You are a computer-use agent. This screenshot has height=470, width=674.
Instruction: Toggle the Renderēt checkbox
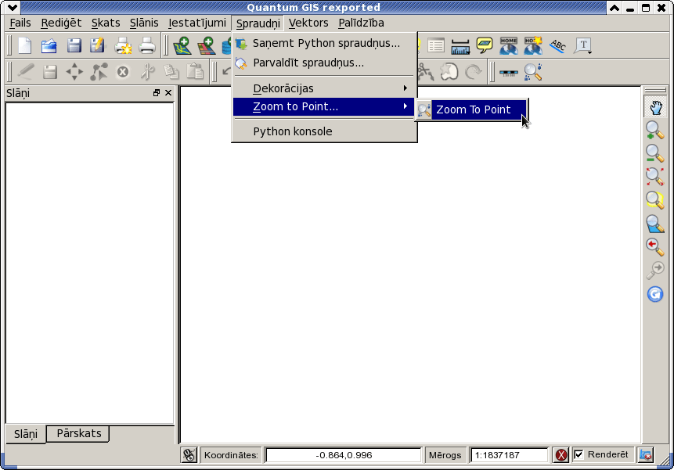click(x=579, y=454)
